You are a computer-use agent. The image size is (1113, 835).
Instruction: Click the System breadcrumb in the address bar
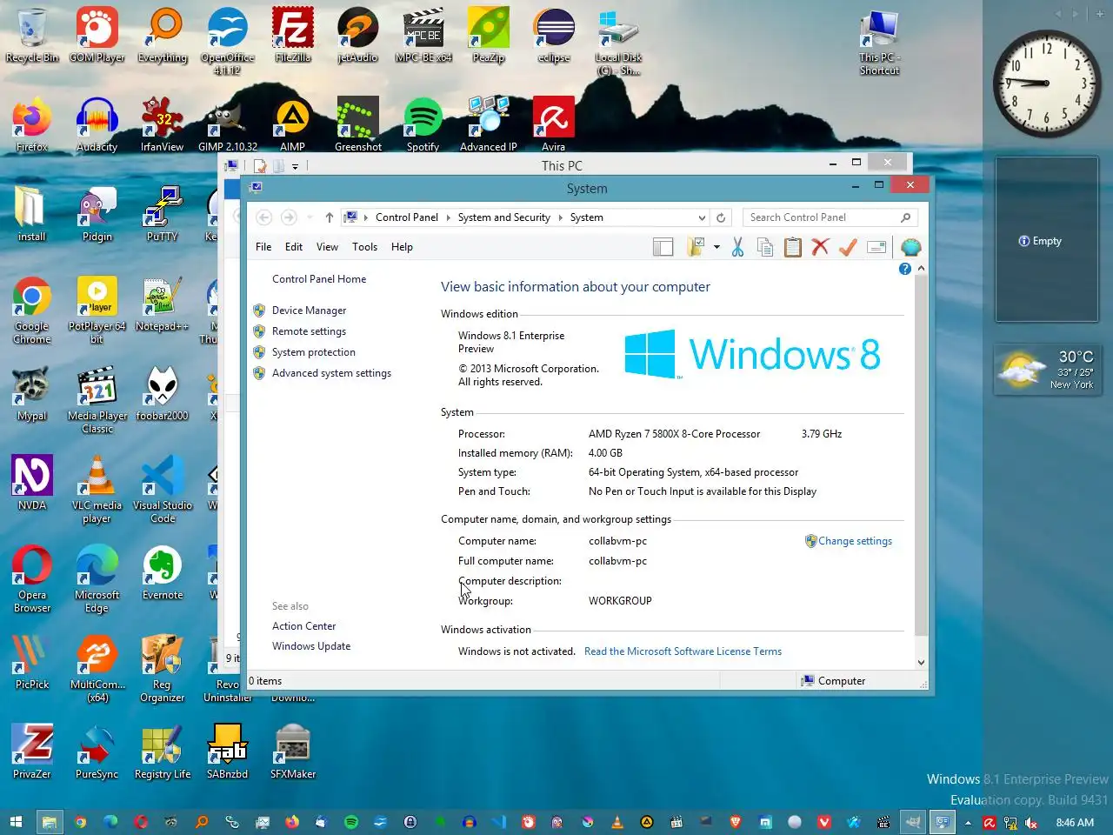pos(586,217)
